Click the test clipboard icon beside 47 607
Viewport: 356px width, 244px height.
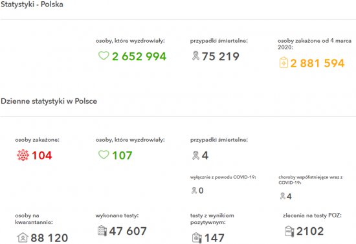coord(102,231)
